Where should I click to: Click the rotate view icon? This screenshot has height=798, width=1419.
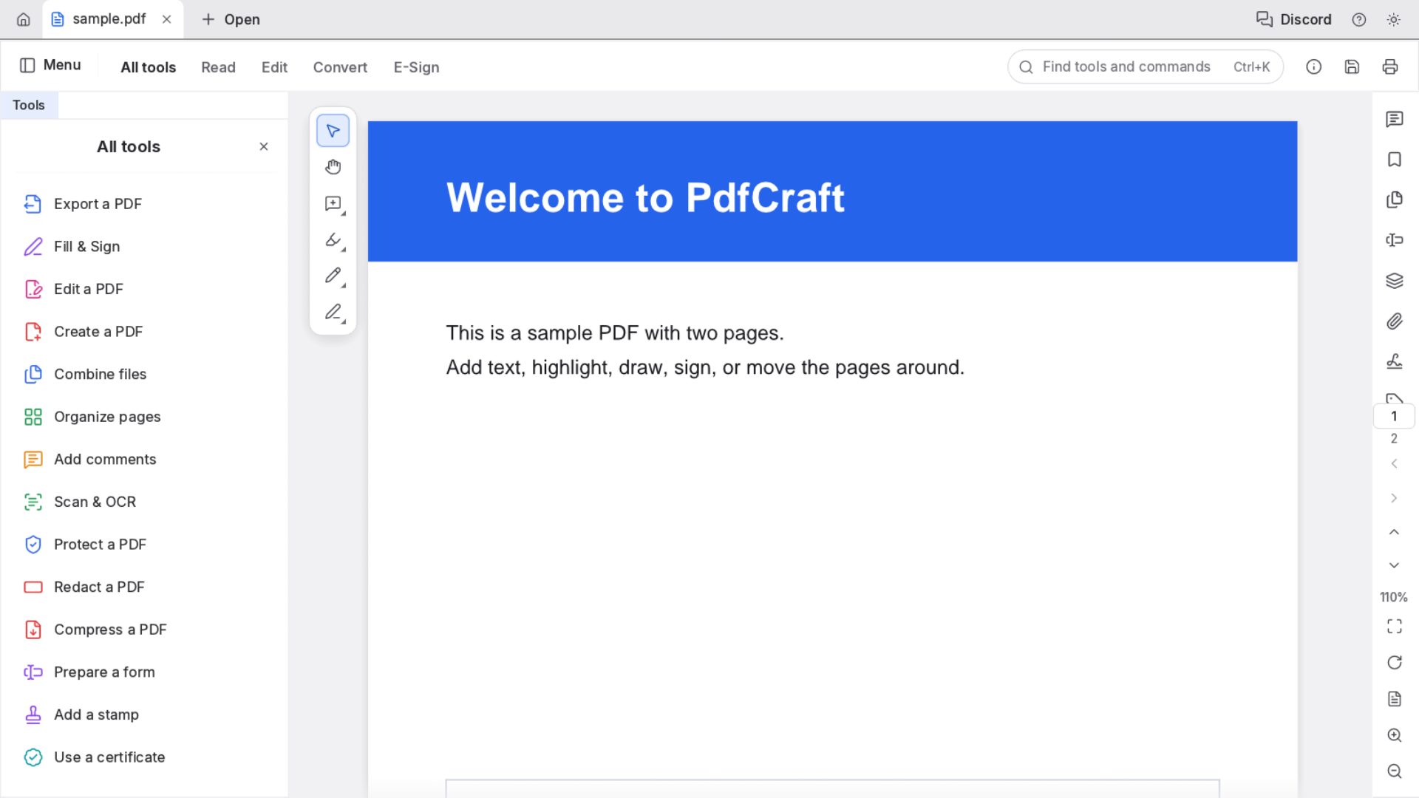(1394, 663)
